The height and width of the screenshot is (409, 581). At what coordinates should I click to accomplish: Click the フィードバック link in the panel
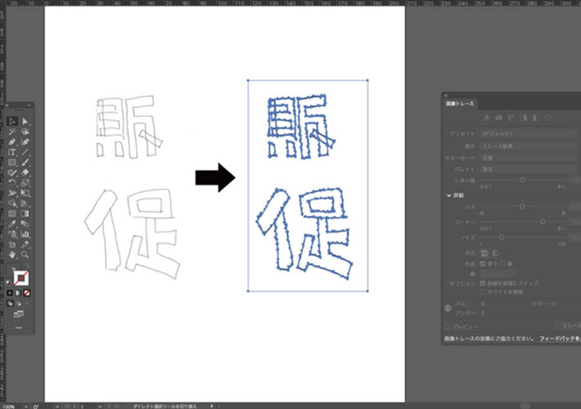coord(558,338)
